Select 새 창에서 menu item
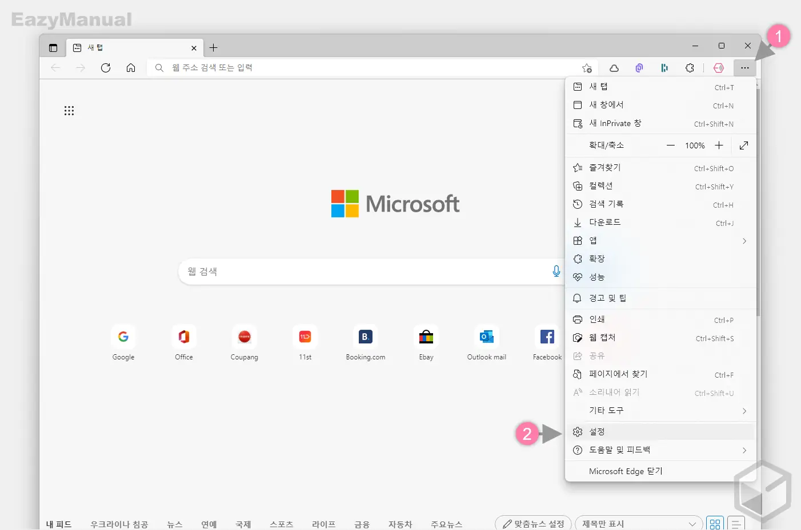 point(660,105)
